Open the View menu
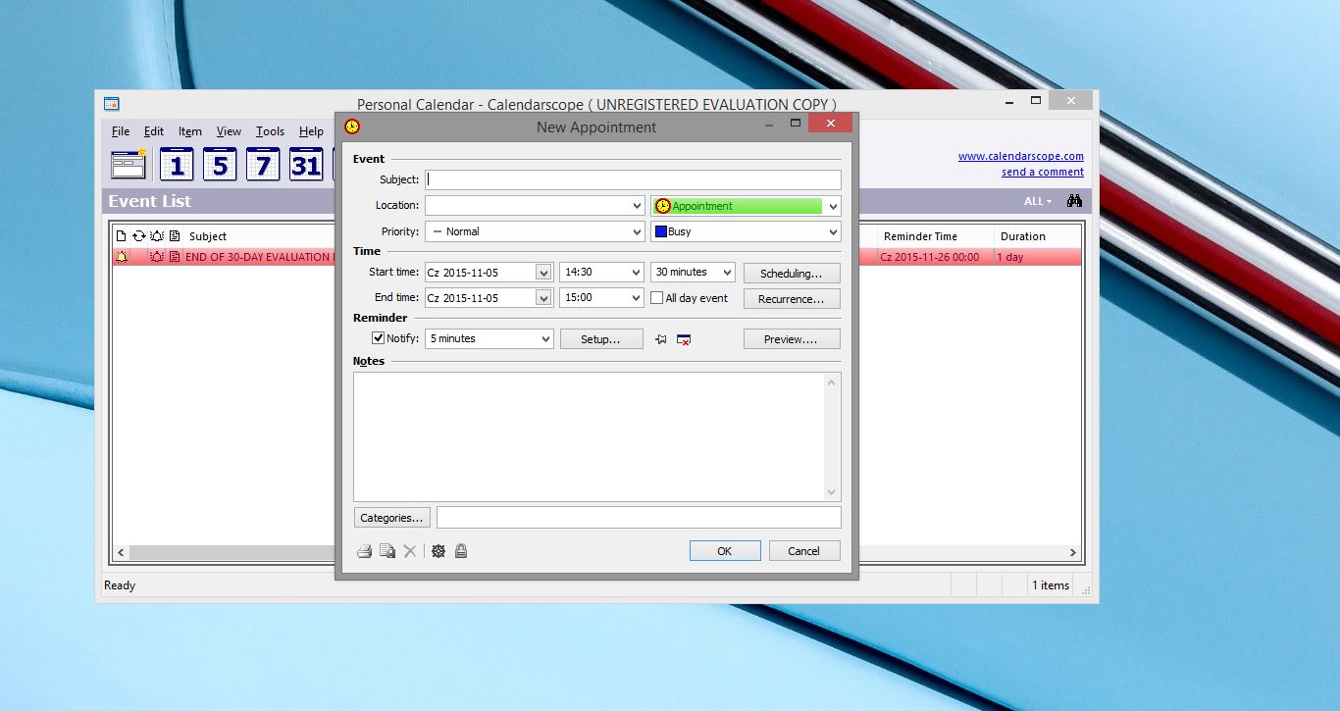Image resolution: width=1340 pixels, height=711 pixels. point(229,131)
